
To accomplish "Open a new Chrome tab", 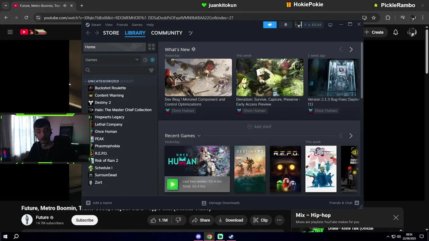I will [x=82, y=6].
